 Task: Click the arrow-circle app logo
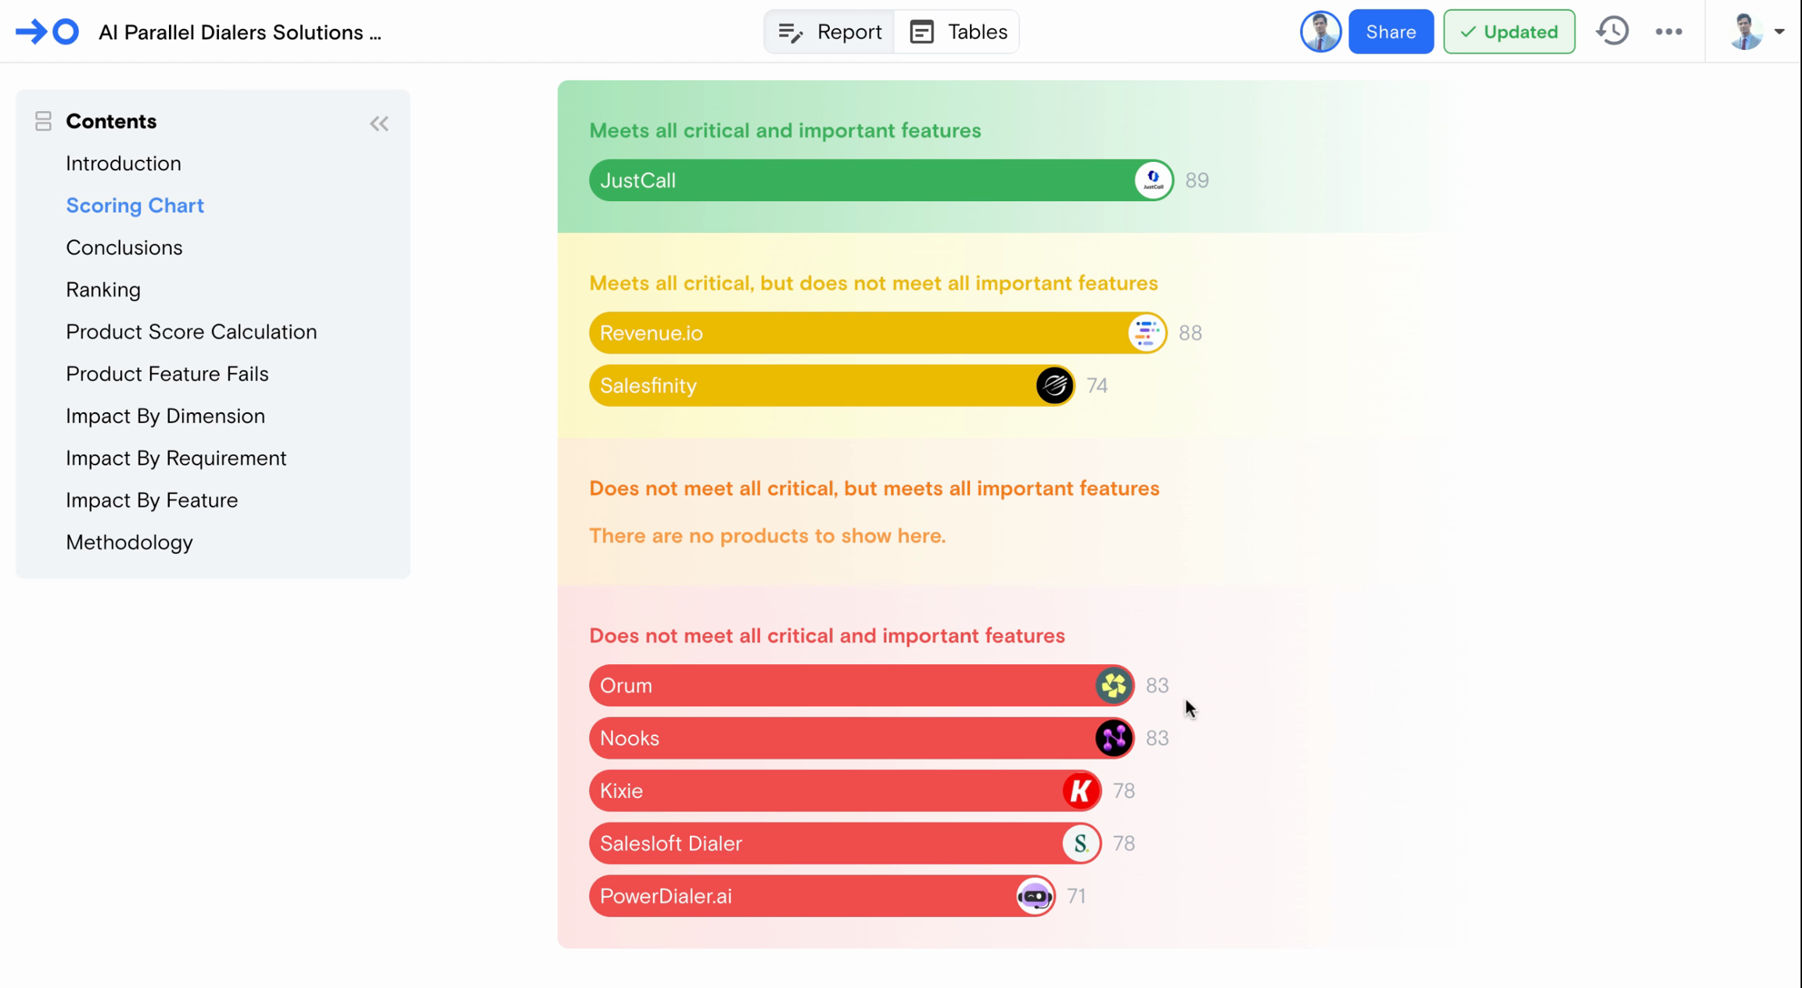(47, 32)
